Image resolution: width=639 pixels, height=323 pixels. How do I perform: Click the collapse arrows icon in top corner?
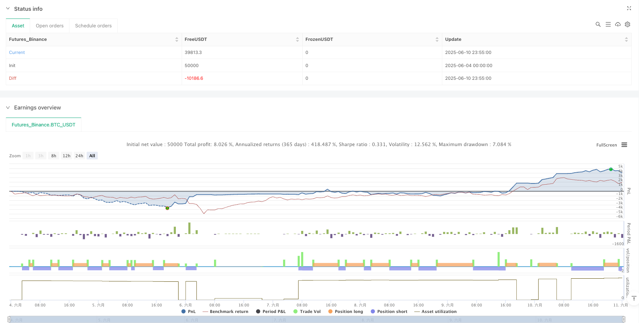(629, 8)
